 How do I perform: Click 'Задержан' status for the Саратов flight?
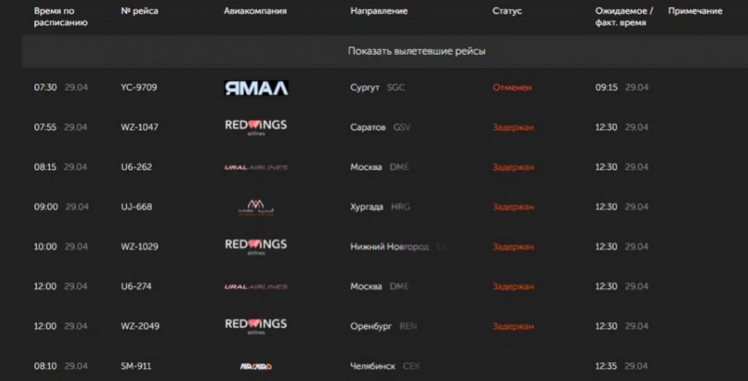tap(513, 127)
